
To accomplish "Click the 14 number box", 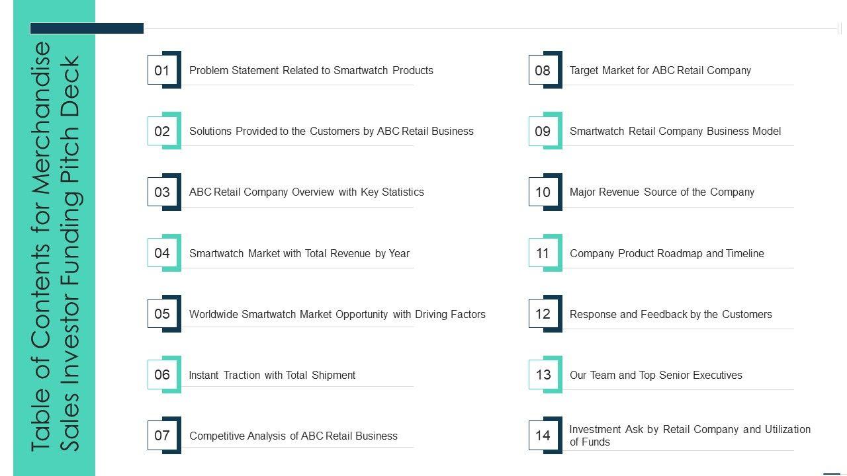I will 543,436.
